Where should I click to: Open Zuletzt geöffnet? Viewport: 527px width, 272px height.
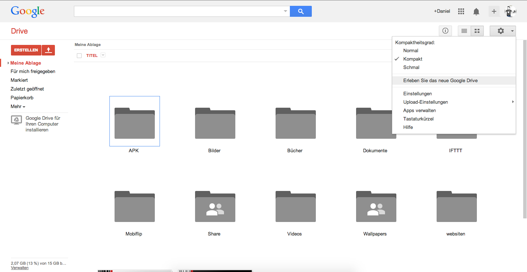tap(27, 89)
